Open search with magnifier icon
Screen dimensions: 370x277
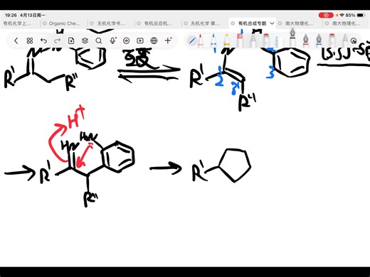tap(99, 40)
